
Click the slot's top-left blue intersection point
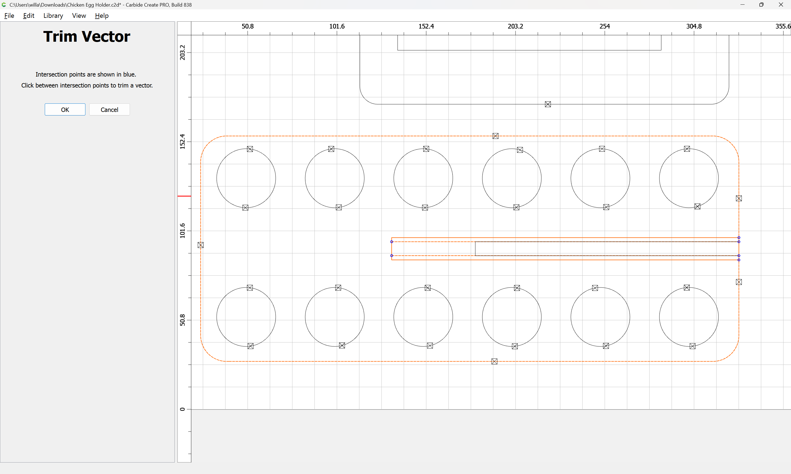pos(391,242)
